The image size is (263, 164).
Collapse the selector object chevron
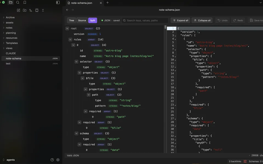click(76, 61)
